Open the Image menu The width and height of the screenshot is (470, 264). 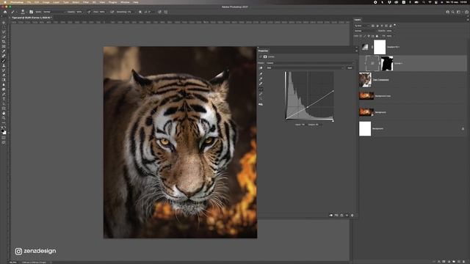pos(46,2)
